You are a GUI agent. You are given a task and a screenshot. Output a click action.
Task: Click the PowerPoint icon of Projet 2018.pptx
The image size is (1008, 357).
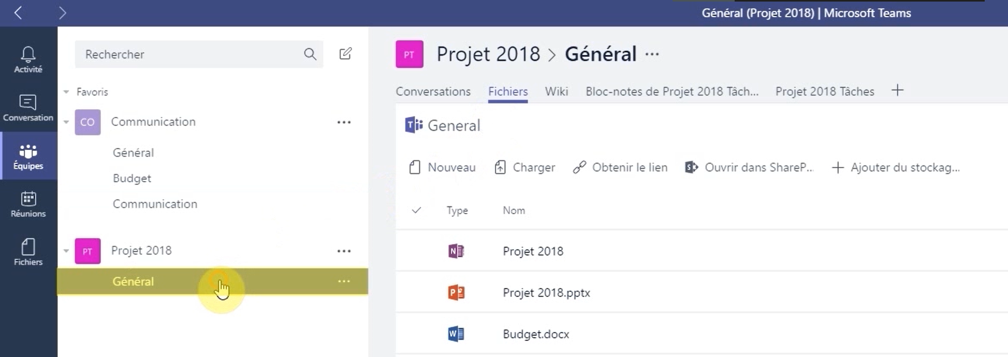456,292
